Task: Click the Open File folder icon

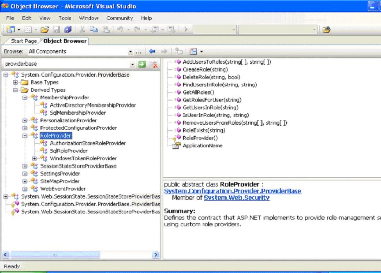Action: (45, 30)
